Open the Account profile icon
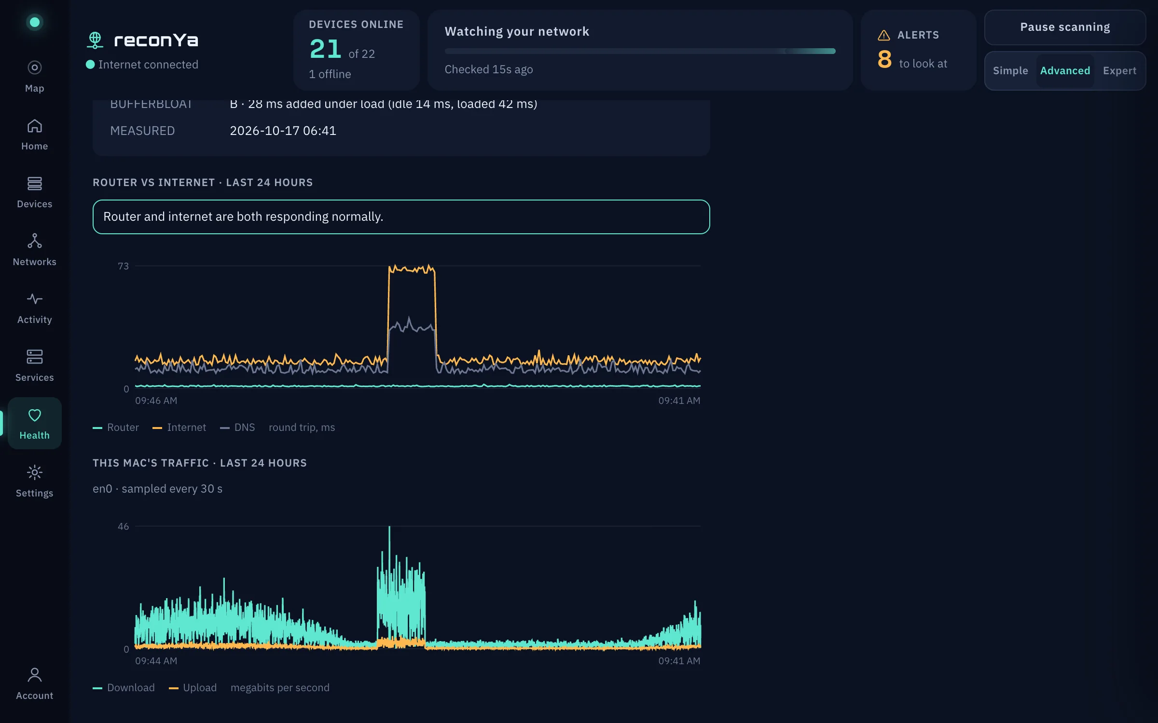The image size is (1158, 723). click(34, 675)
